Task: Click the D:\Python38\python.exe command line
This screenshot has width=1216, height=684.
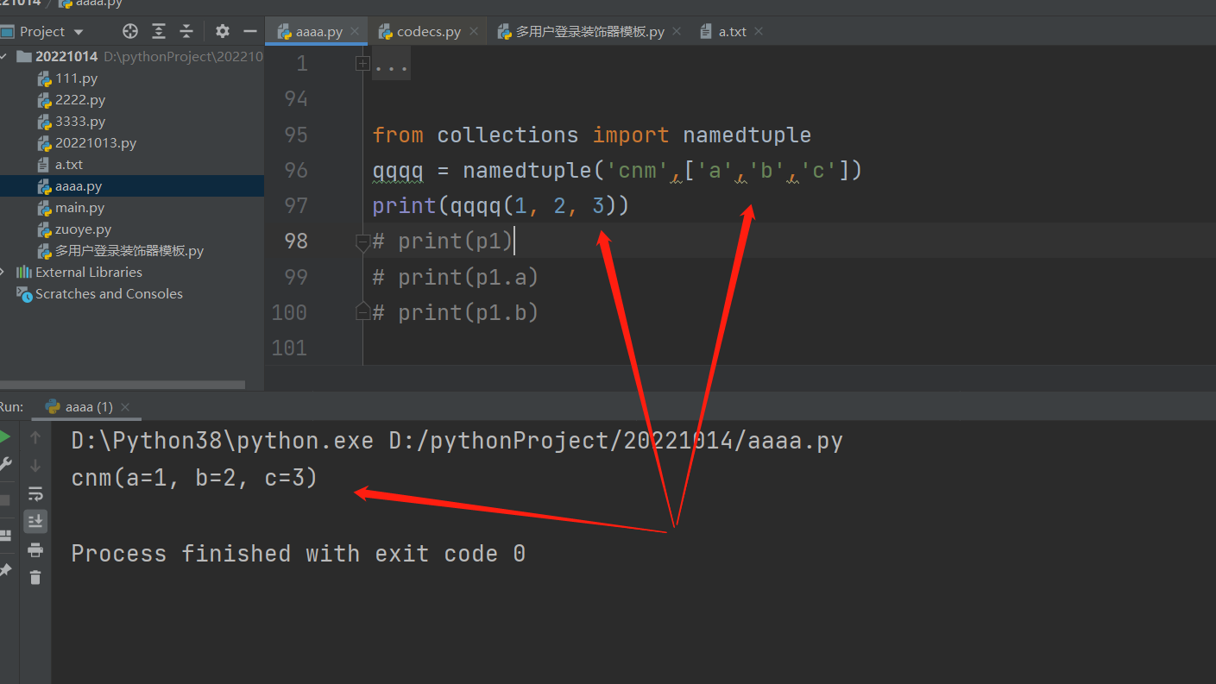Action: [x=457, y=442]
